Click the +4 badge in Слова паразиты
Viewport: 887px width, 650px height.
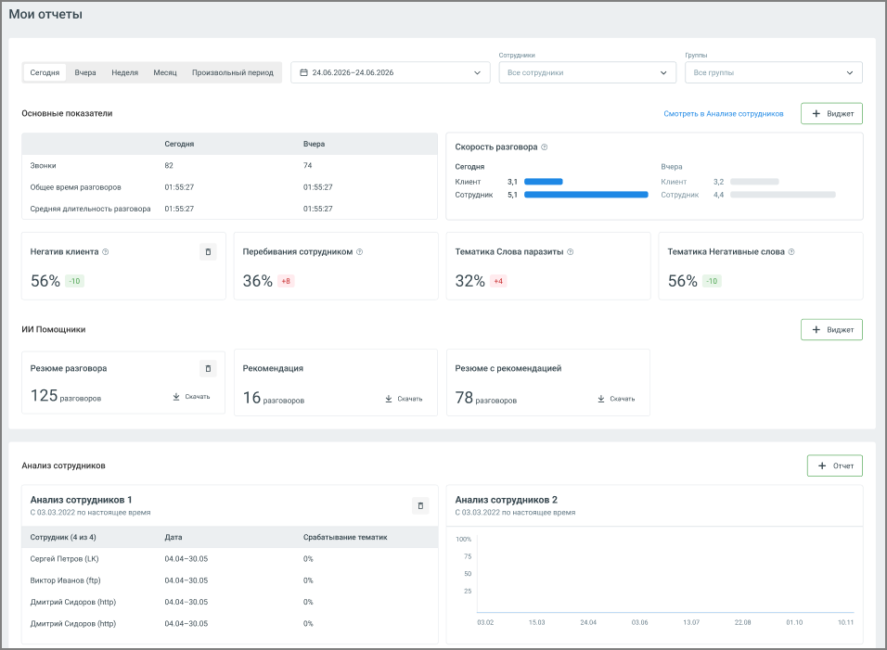click(498, 281)
